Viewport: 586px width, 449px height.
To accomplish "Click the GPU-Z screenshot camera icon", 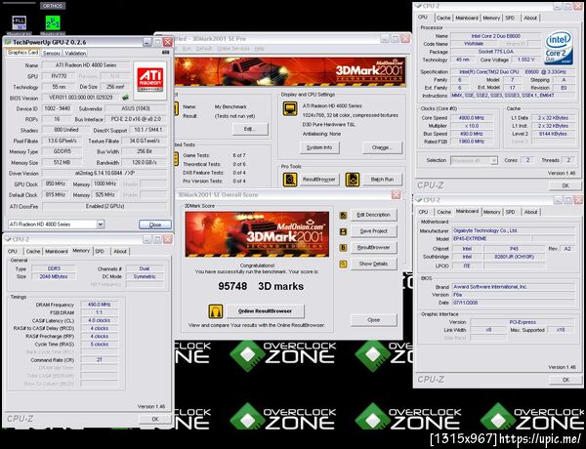I will pyautogui.click(x=165, y=53).
